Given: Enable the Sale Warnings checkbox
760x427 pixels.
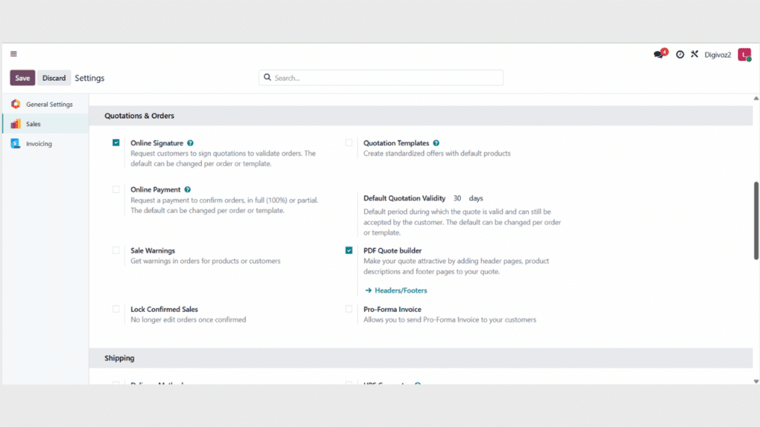Looking at the screenshot, I should click(x=116, y=251).
